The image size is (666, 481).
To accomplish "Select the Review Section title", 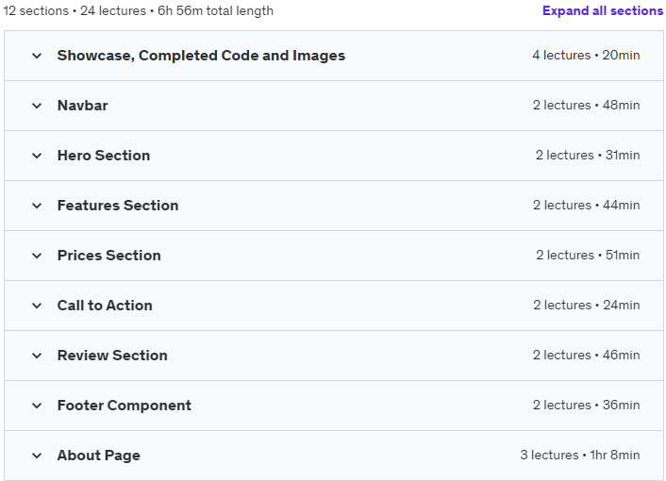I will tap(112, 356).
